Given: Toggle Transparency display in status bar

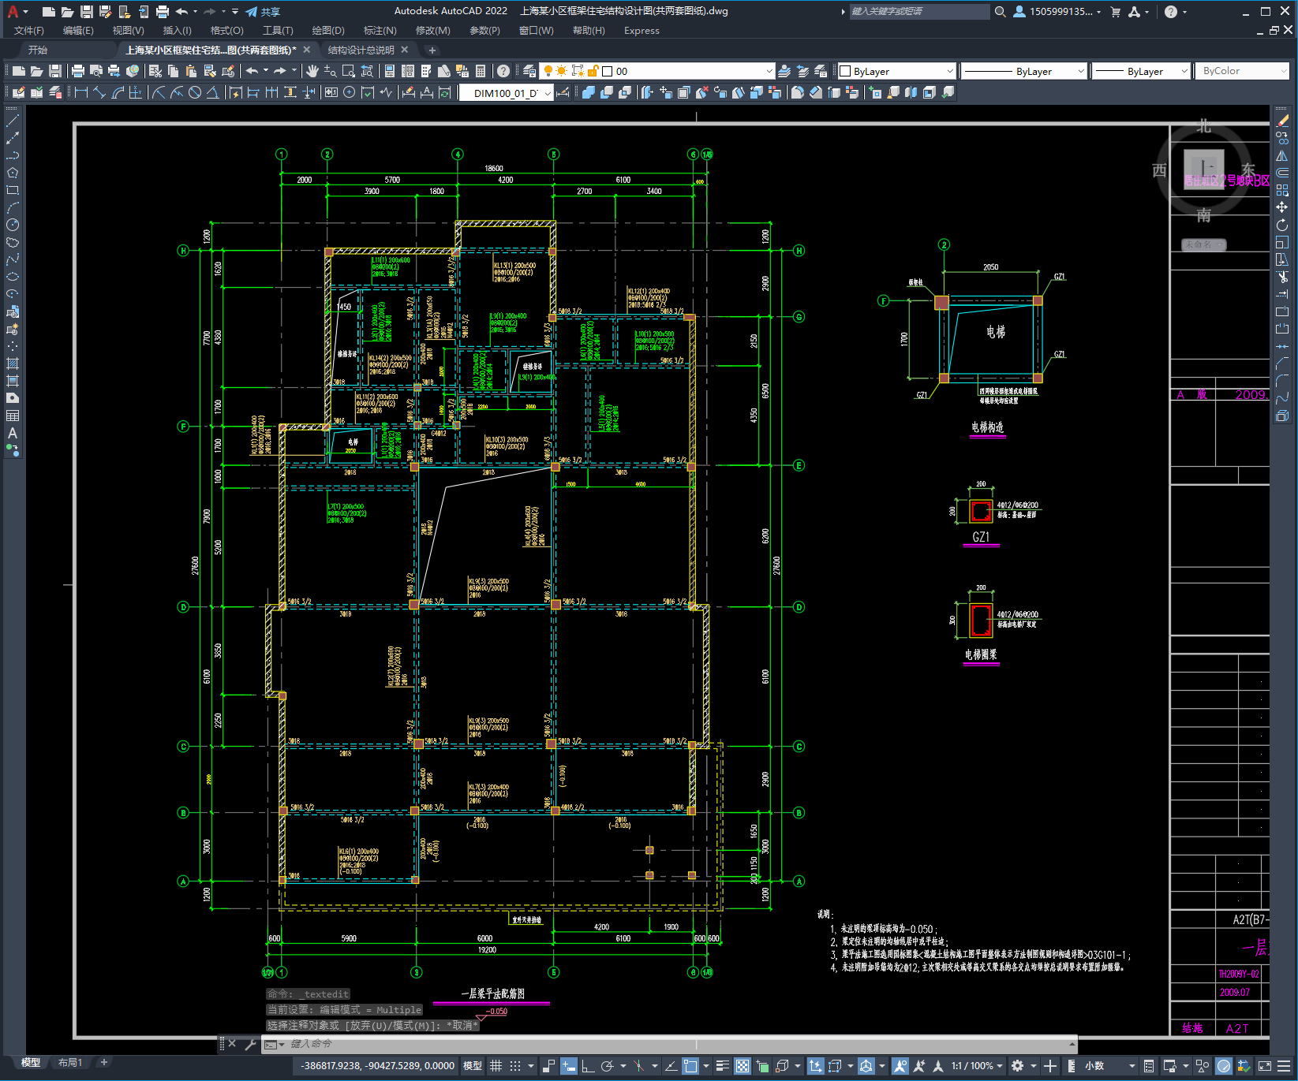Looking at the screenshot, I should point(743,1066).
